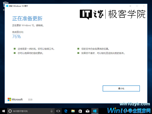The height and width of the screenshot is (114, 152).
Task: Select the Windows 10 upgrade taskbar icon
Action: [x=95, y=111]
